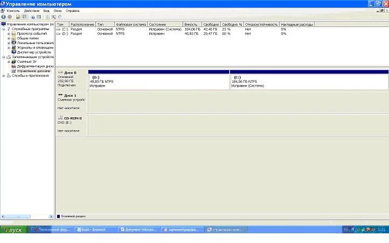Viewport: 389px width, 243px height.
Task: Sort by the Отказоустойчивость column header
Action: point(261,25)
